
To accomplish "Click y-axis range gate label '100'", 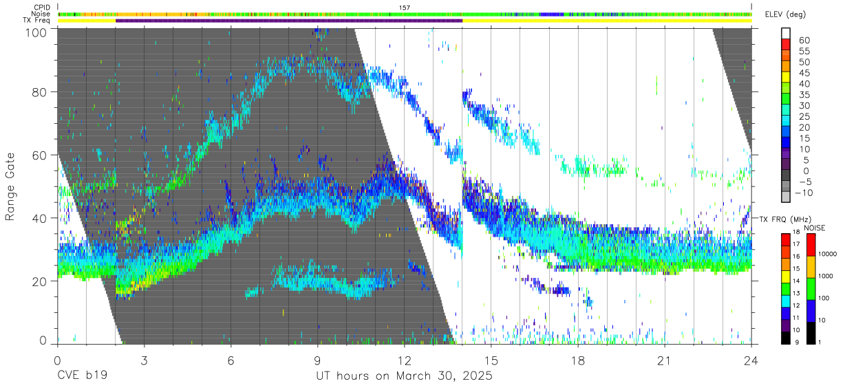I will [x=38, y=32].
